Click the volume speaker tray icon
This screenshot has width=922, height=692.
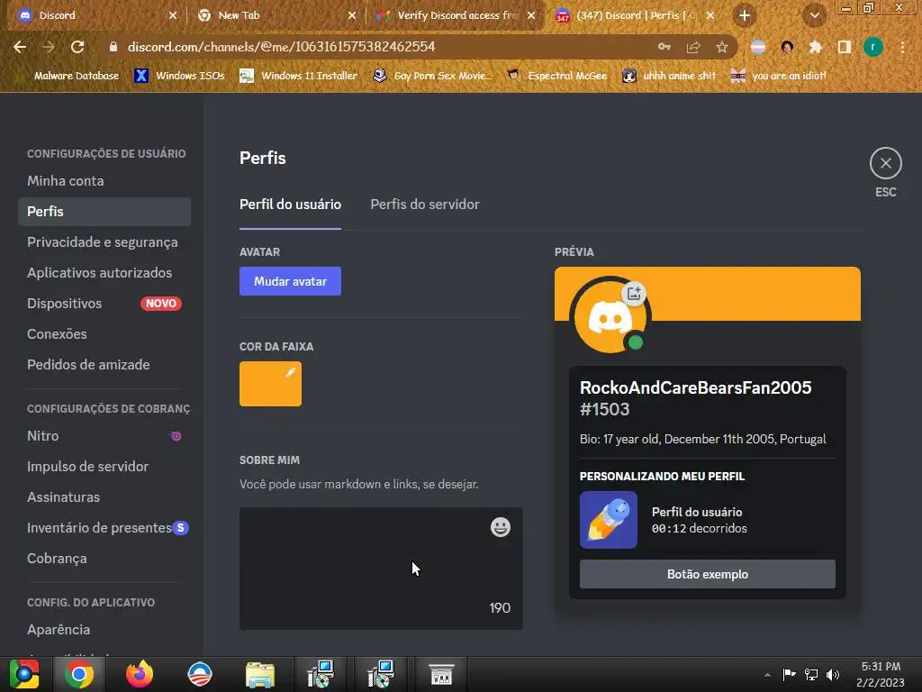click(833, 674)
